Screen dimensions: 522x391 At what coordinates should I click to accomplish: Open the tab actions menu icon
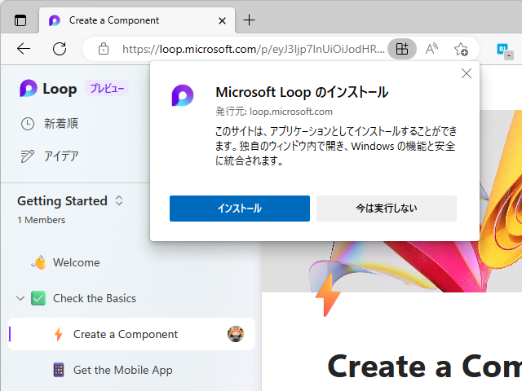coord(20,20)
